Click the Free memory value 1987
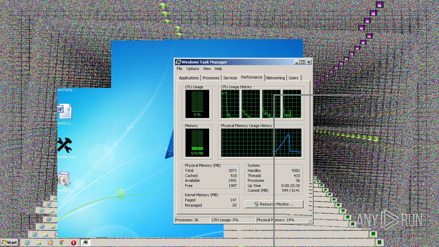Viewport: 439px width, 247px height. (x=233, y=186)
